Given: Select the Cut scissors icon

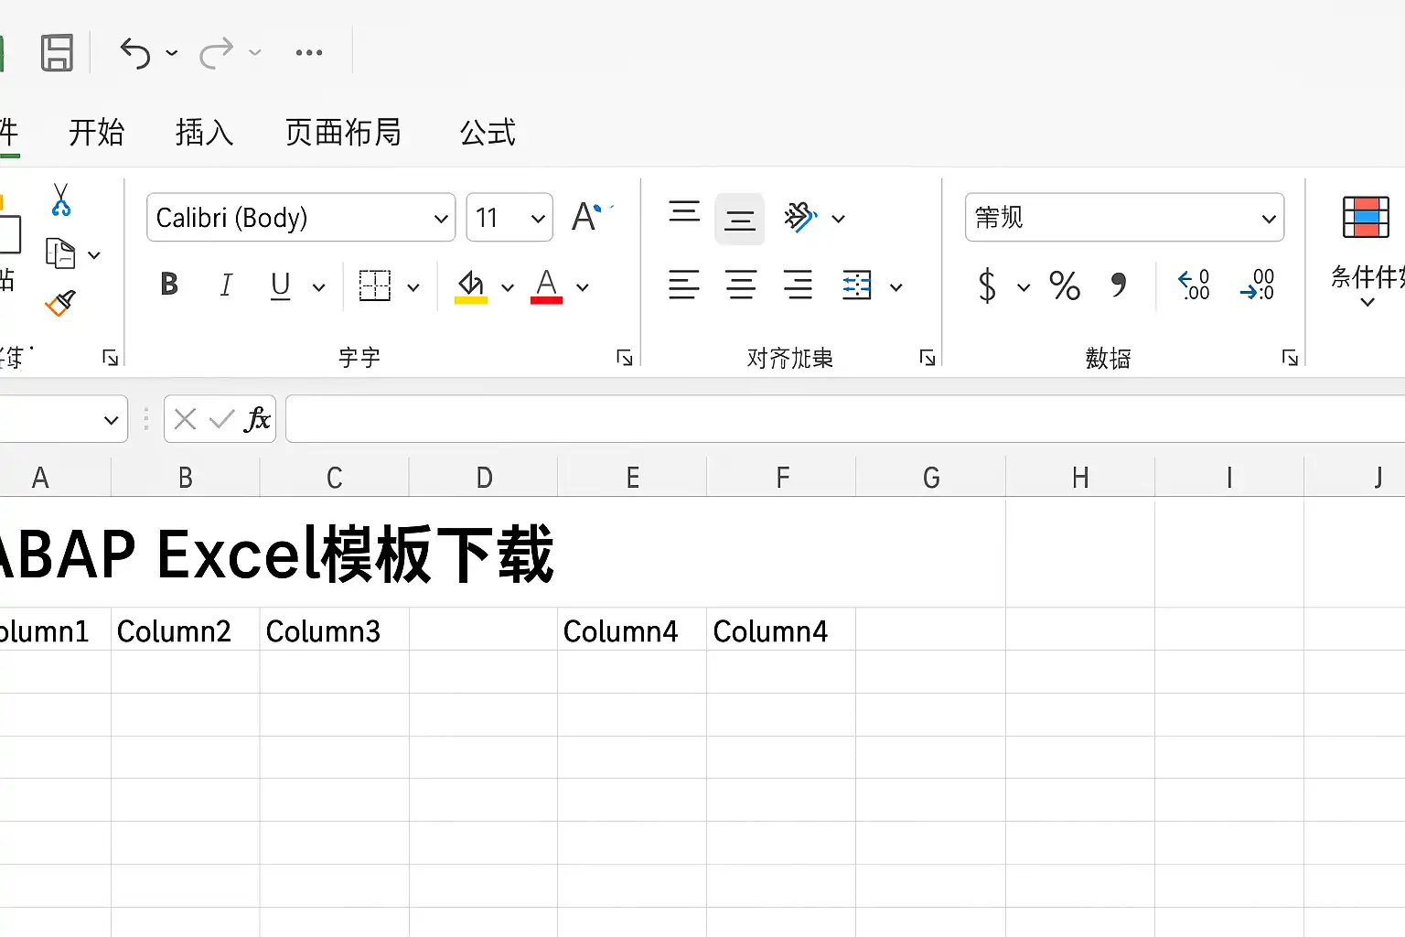Looking at the screenshot, I should coord(60,199).
